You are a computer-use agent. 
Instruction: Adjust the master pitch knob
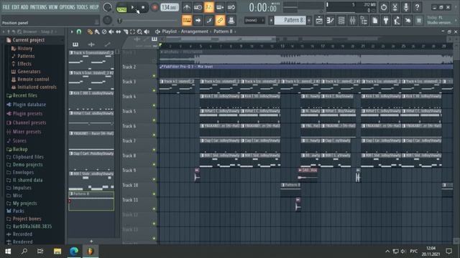[107, 20]
